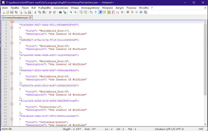Click the Close All documents toolbar icon
The image size is (208, 131).
pyautogui.click(x=25, y=12)
